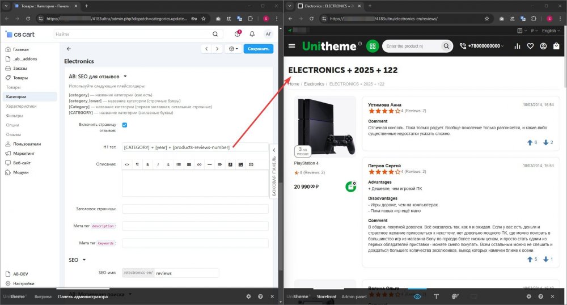Open the gear settings dropdown near Save

pyautogui.click(x=233, y=49)
